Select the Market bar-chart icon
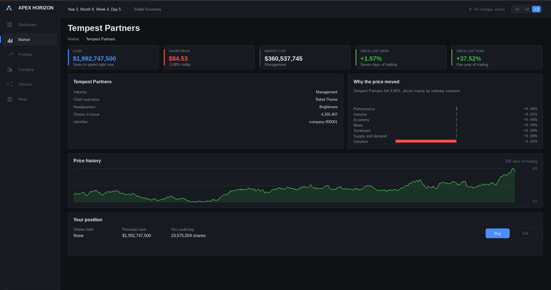 pos(10,40)
